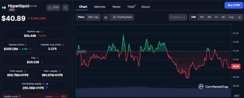Click the USD axis currency label
This screenshot has height=98, width=244.
tap(236, 96)
